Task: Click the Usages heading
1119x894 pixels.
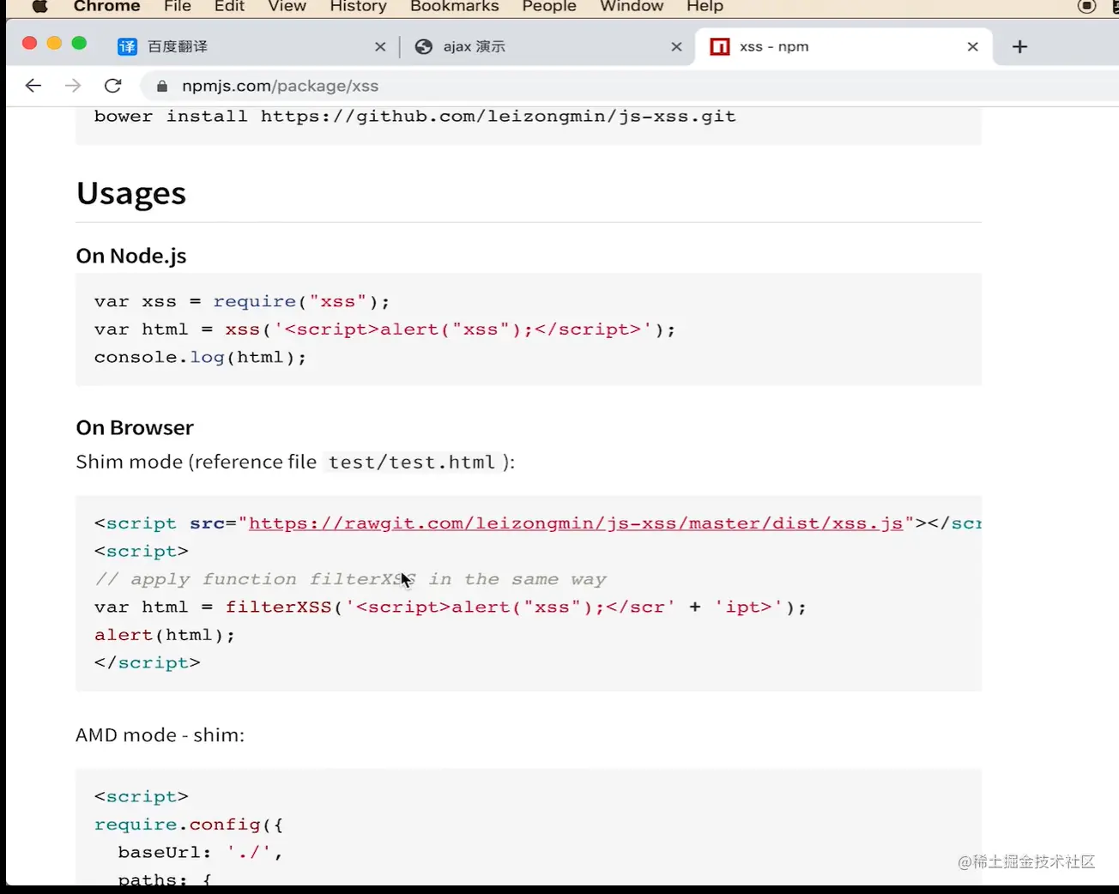Action: coord(131,193)
